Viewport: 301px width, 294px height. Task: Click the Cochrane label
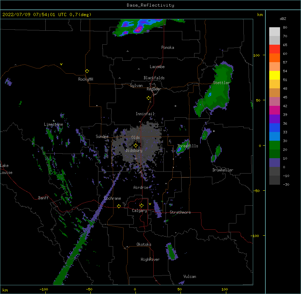(x=112, y=198)
